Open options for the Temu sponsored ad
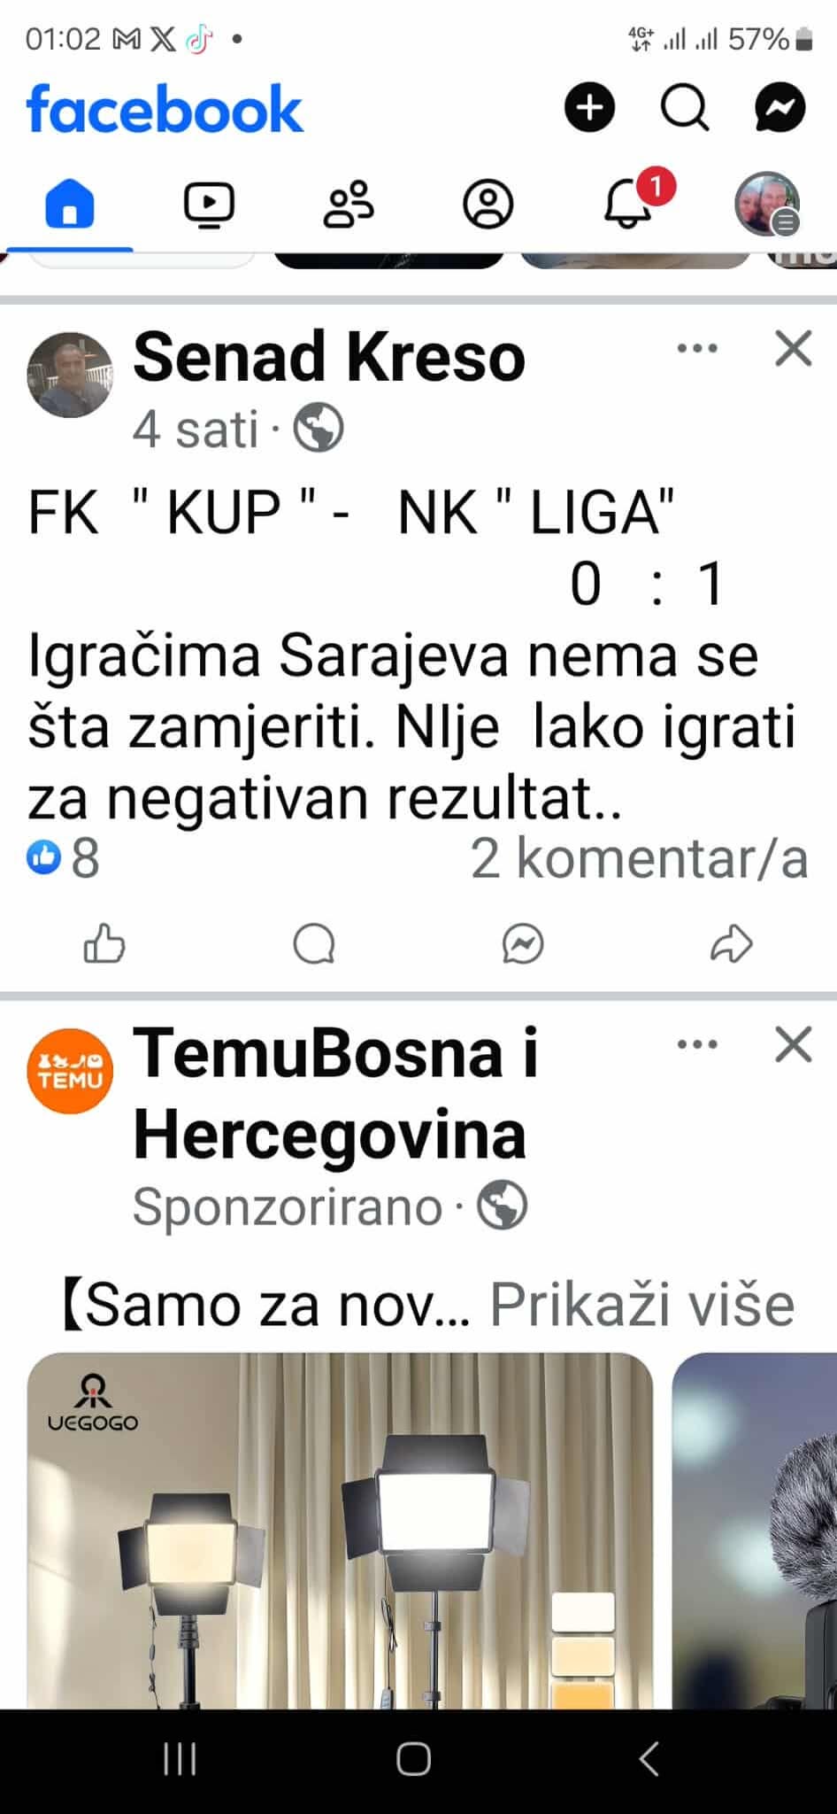Screen dimensions: 837x1814 697,1044
